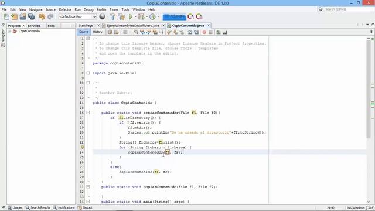Open the Team menu
Viewport: 375px width, 211px height.
pyautogui.click(x=114, y=9)
